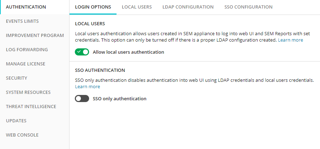This screenshot has height=149, width=320.
Task: View System Resources settings
Action: coord(28,92)
